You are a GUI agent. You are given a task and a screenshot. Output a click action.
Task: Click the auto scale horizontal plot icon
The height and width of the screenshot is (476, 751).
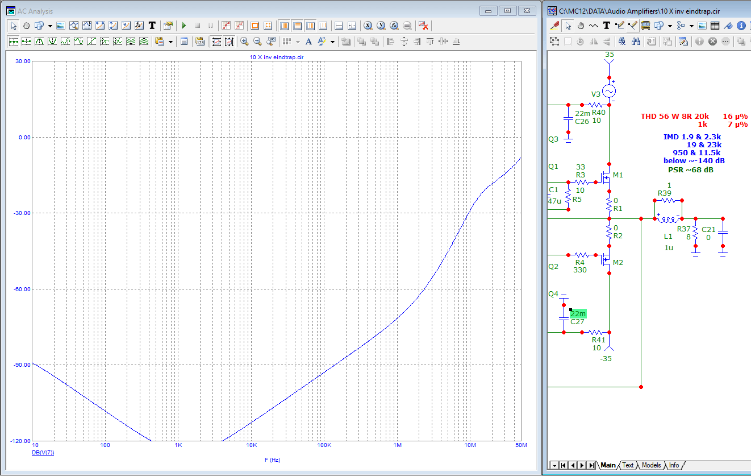click(x=216, y=42)
